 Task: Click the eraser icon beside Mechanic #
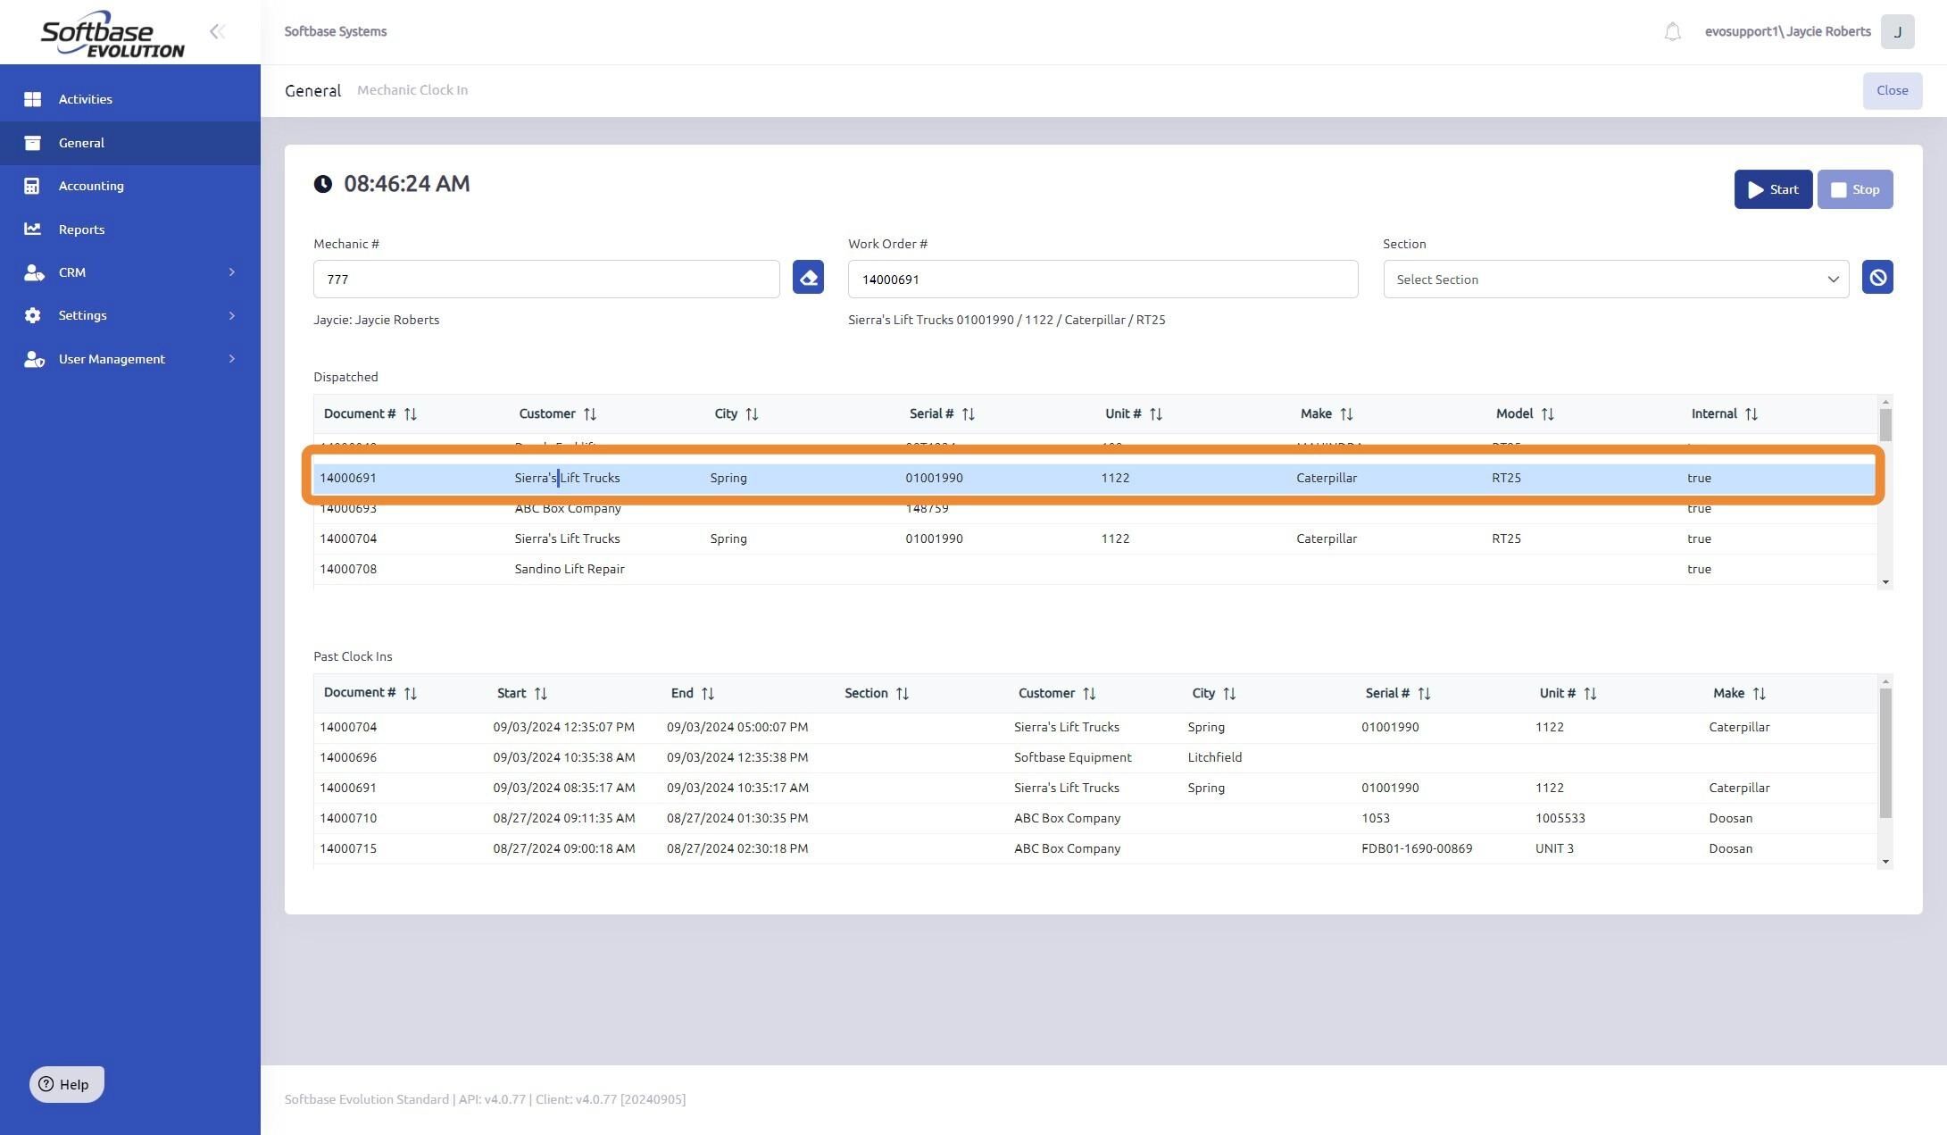tap(808, 278)
